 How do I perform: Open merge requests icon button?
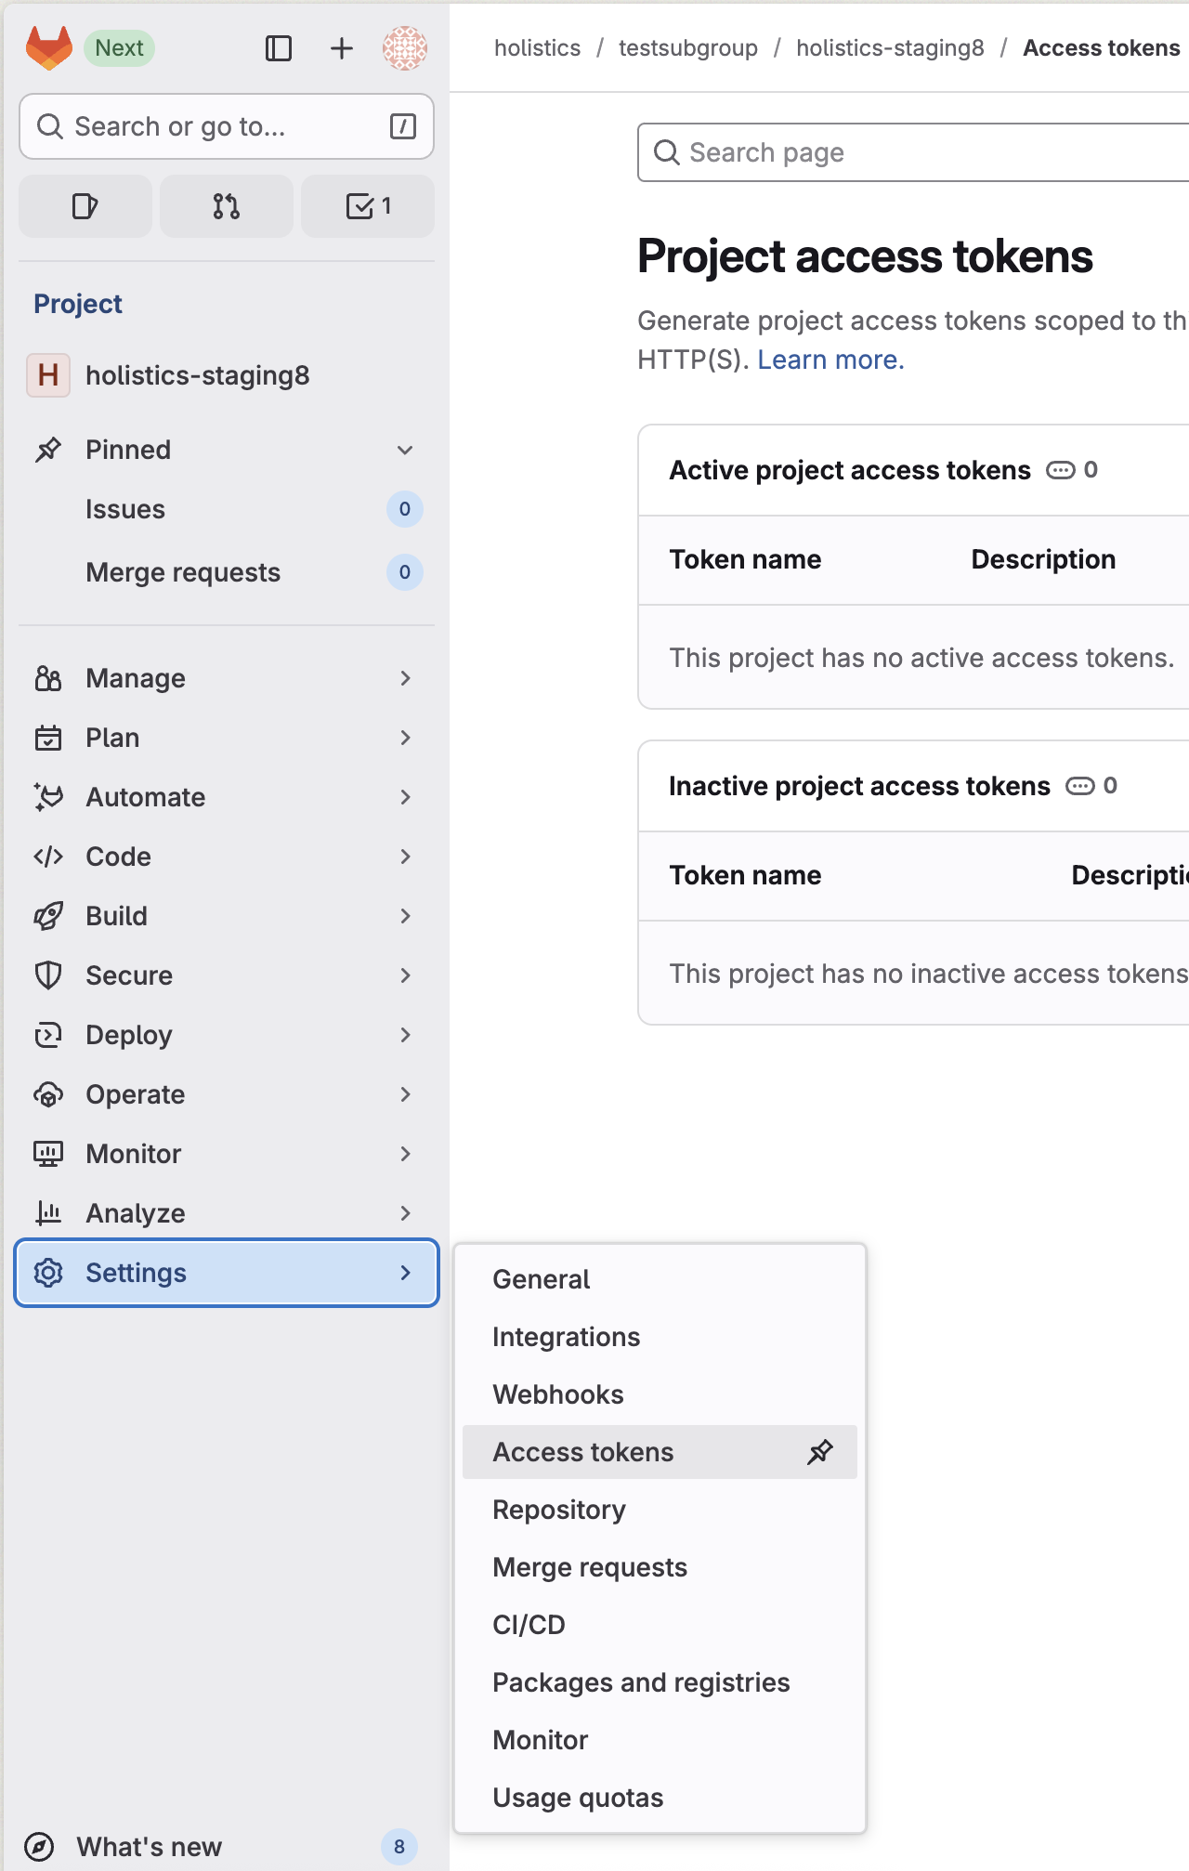pos(226,206)
